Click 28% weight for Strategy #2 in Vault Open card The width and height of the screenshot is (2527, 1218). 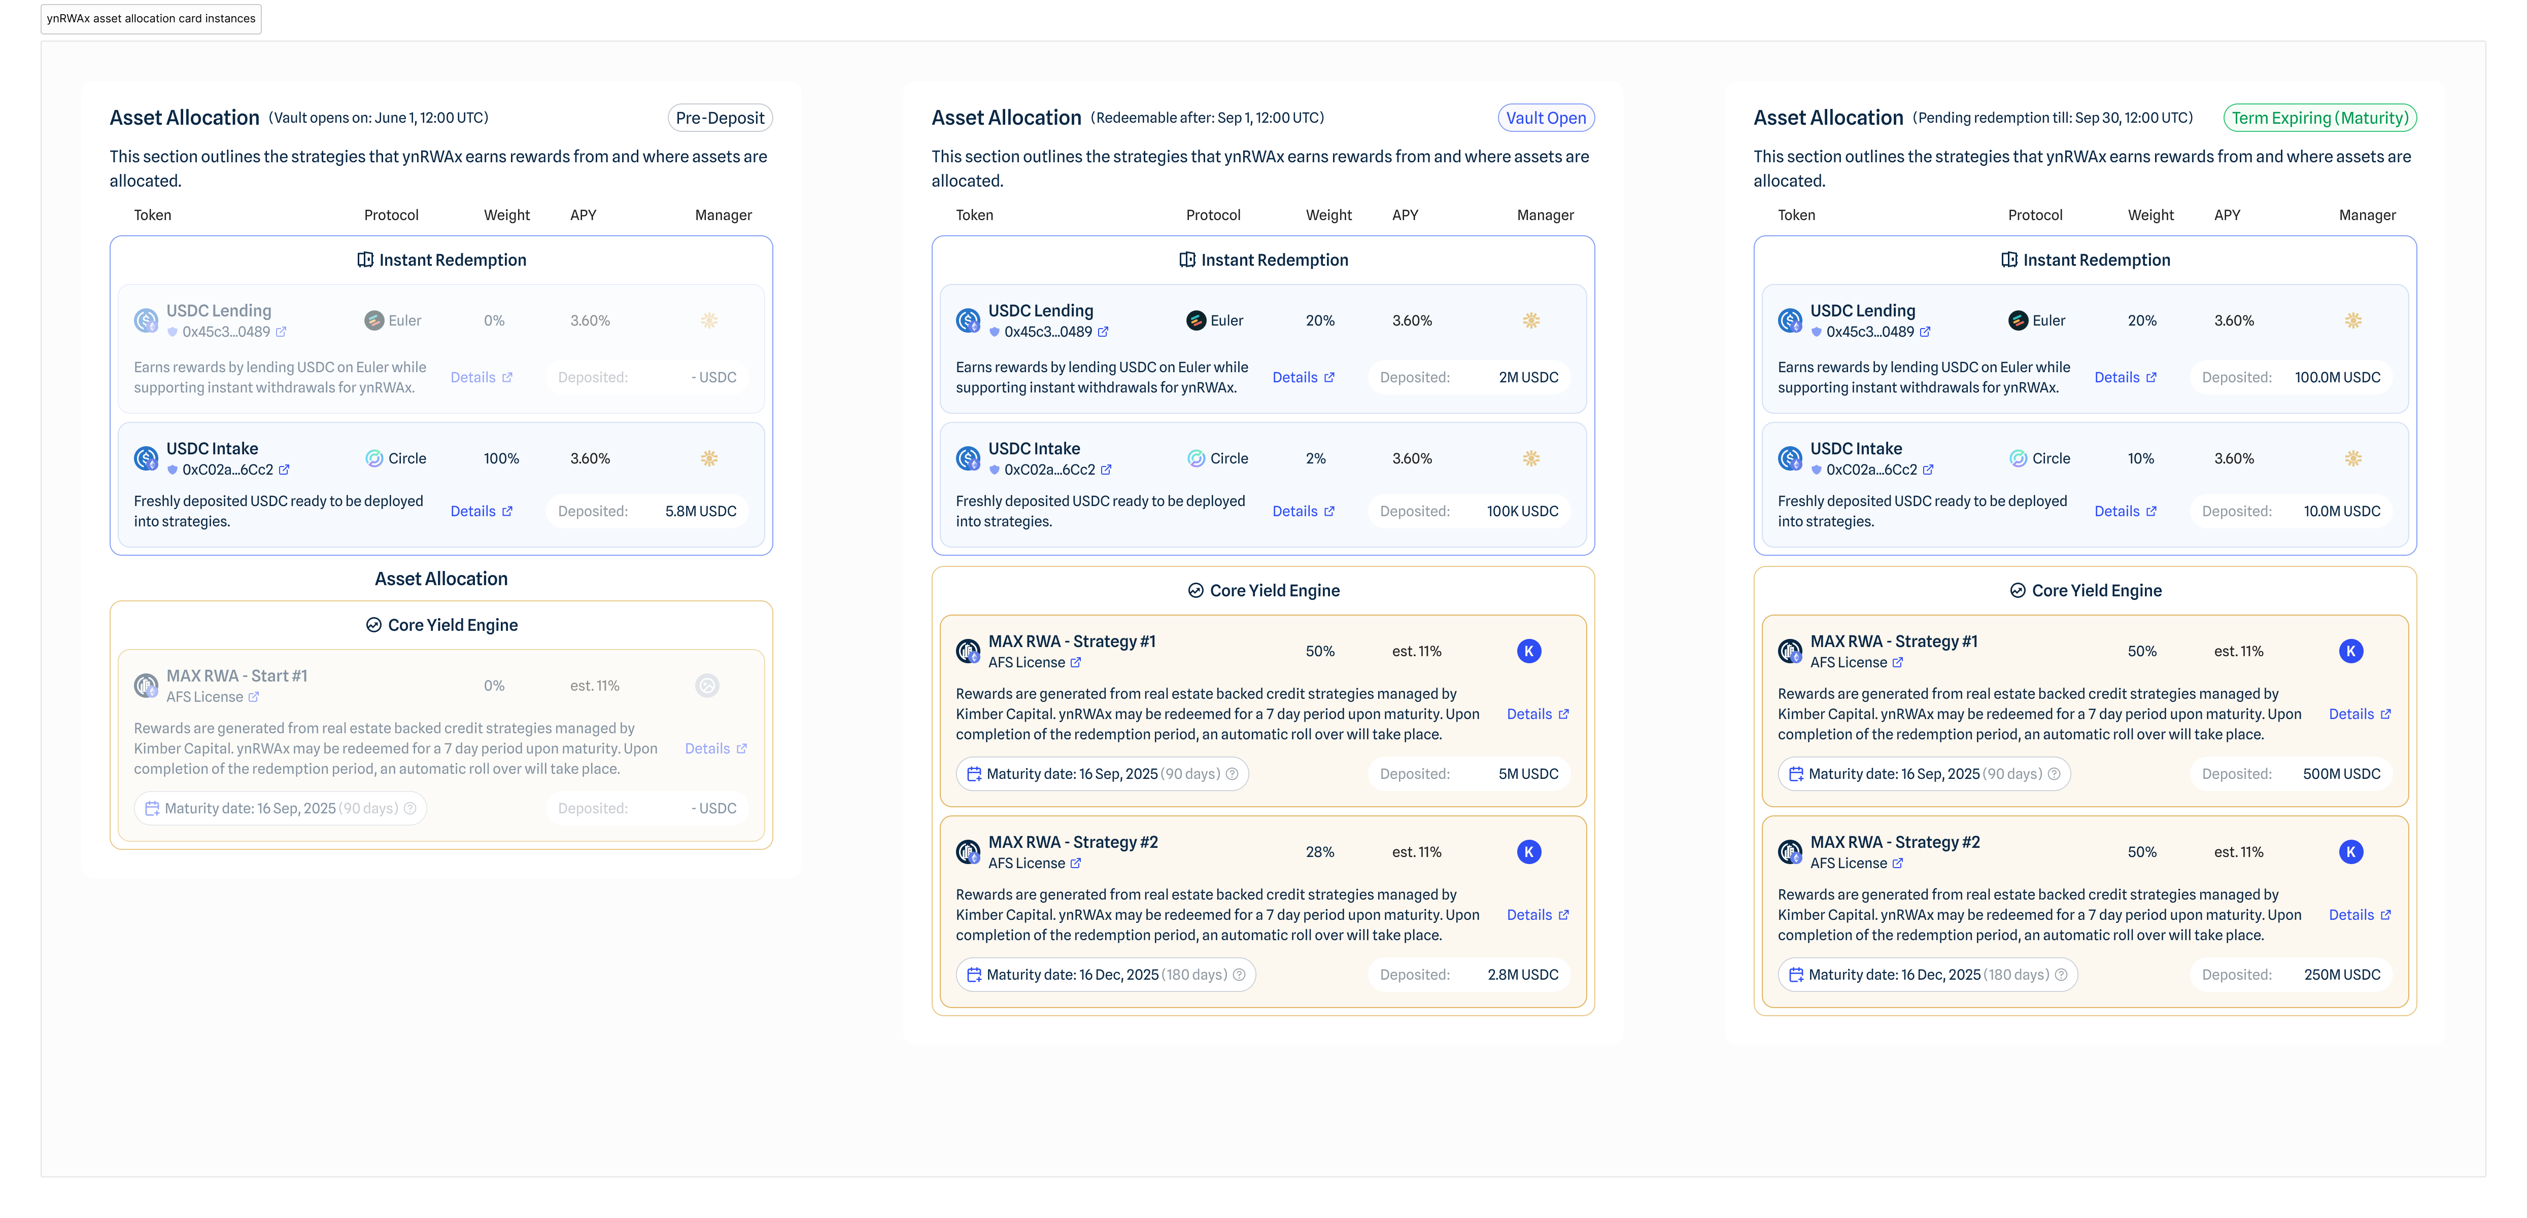[x=1319, y=853]
